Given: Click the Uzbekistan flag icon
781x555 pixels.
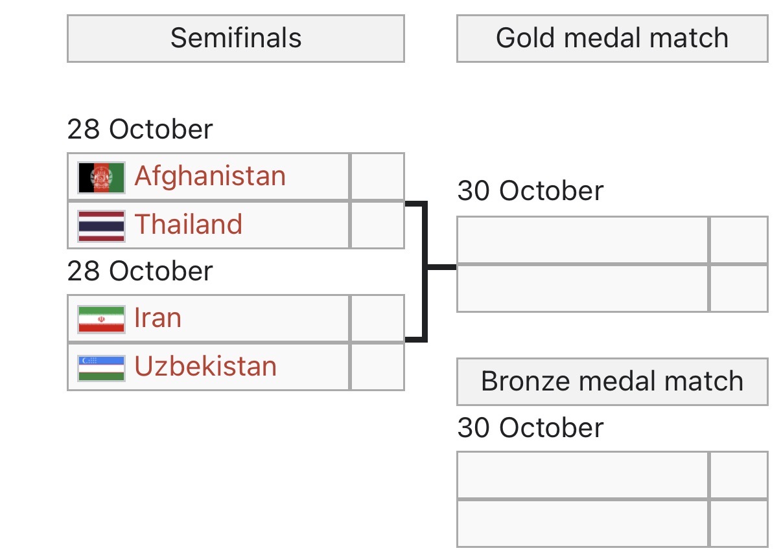Looking at the screenshot, I should coord(101,367).
